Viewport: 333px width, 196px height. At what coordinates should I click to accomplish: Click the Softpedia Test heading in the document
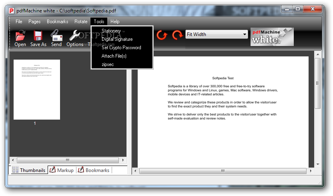click(223, 78)
